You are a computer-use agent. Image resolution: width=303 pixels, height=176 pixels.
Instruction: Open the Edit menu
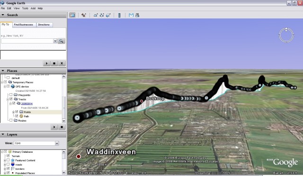9,9
